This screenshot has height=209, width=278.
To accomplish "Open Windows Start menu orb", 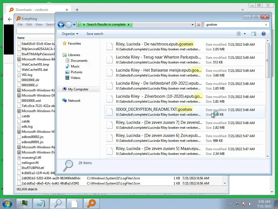I will click(7, 204).
